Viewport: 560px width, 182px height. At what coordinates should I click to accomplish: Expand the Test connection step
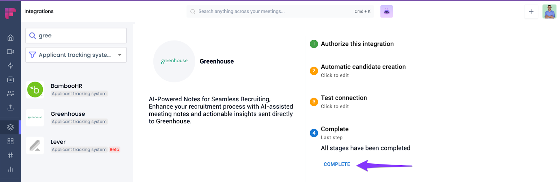click(344, 98)
